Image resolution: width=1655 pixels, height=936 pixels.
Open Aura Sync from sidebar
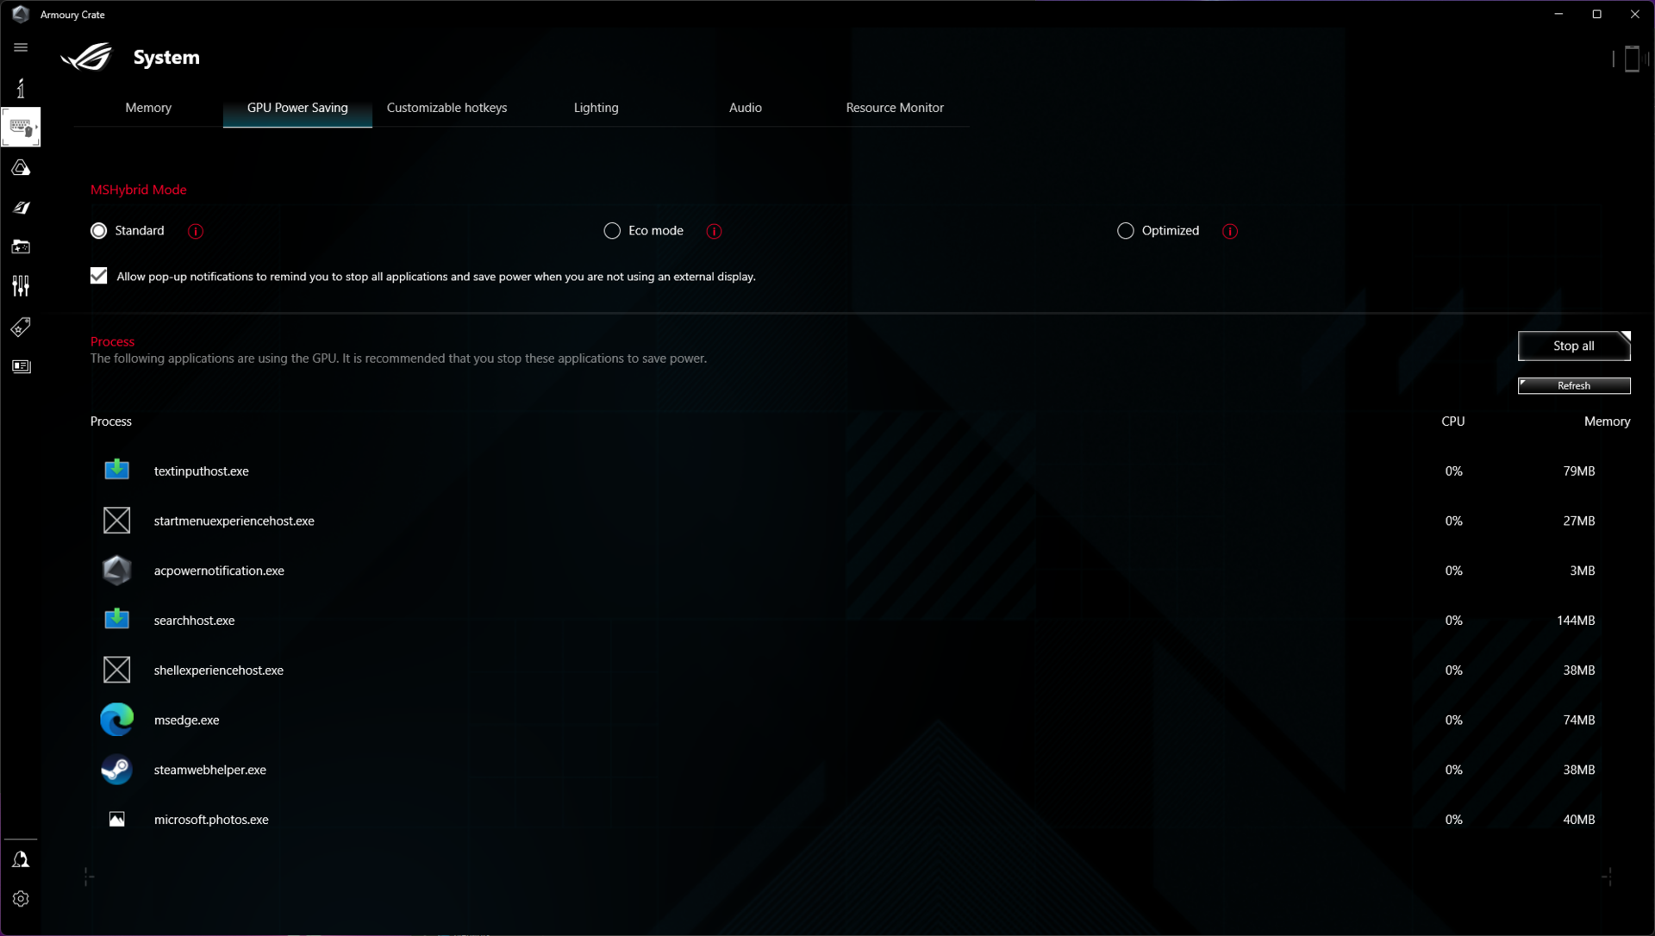tap(21, 167)
